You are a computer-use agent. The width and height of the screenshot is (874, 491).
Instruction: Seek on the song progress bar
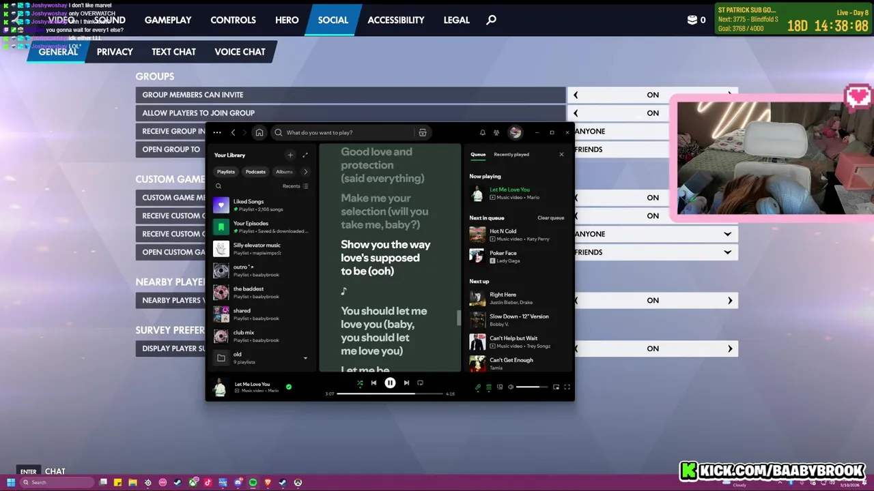point(390,393)
